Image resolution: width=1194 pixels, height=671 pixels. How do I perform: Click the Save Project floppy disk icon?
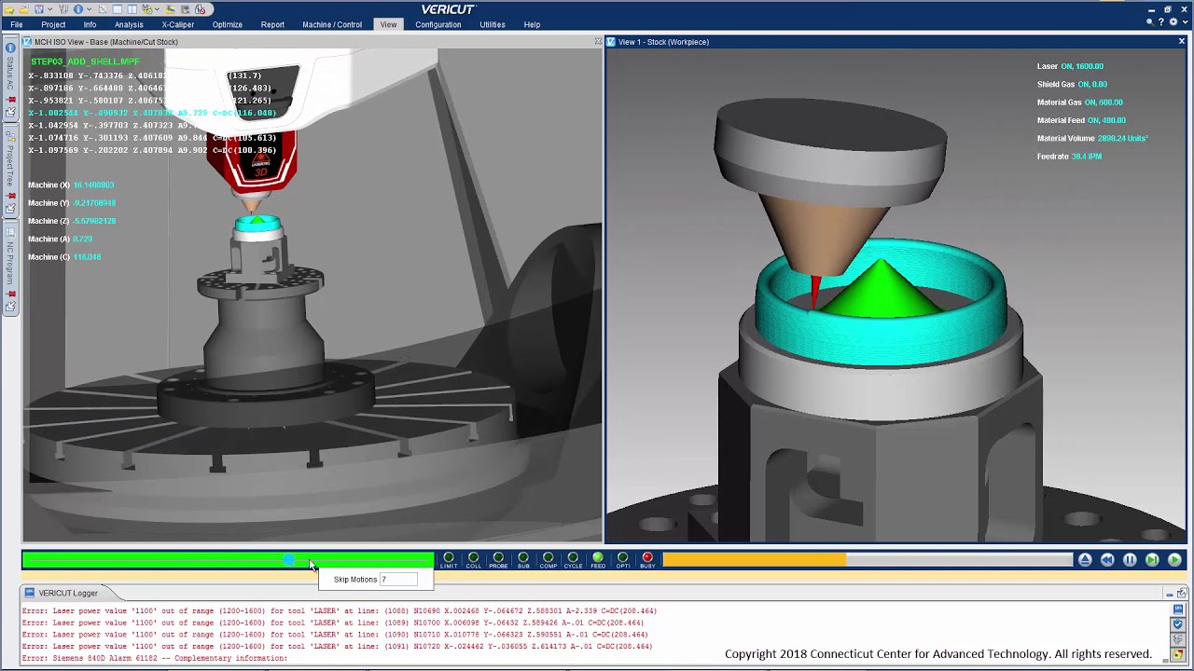39,9
